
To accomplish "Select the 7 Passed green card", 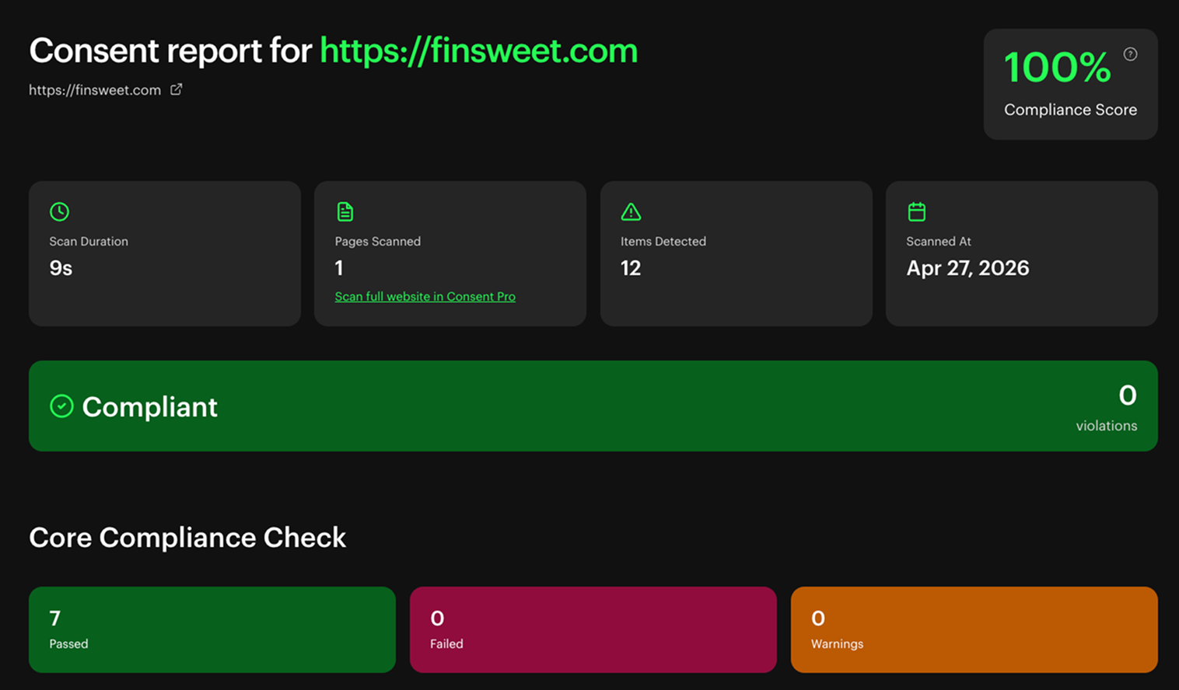I will pos(212,629).
